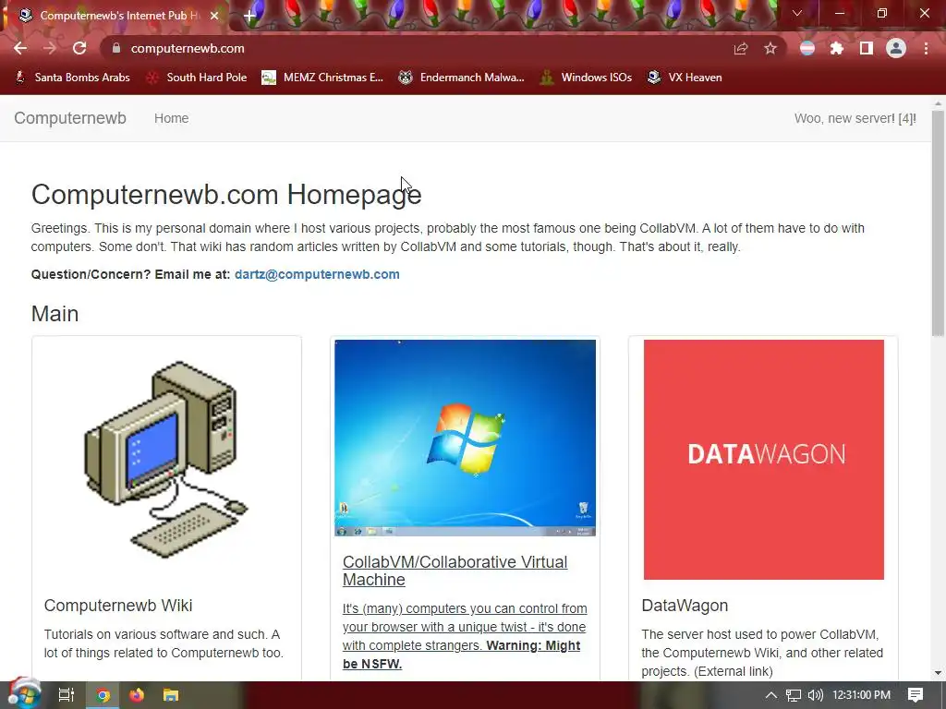Bookmark this page with the star icon
The height and width of the screenshot is (709, 946).
point(770,48)
